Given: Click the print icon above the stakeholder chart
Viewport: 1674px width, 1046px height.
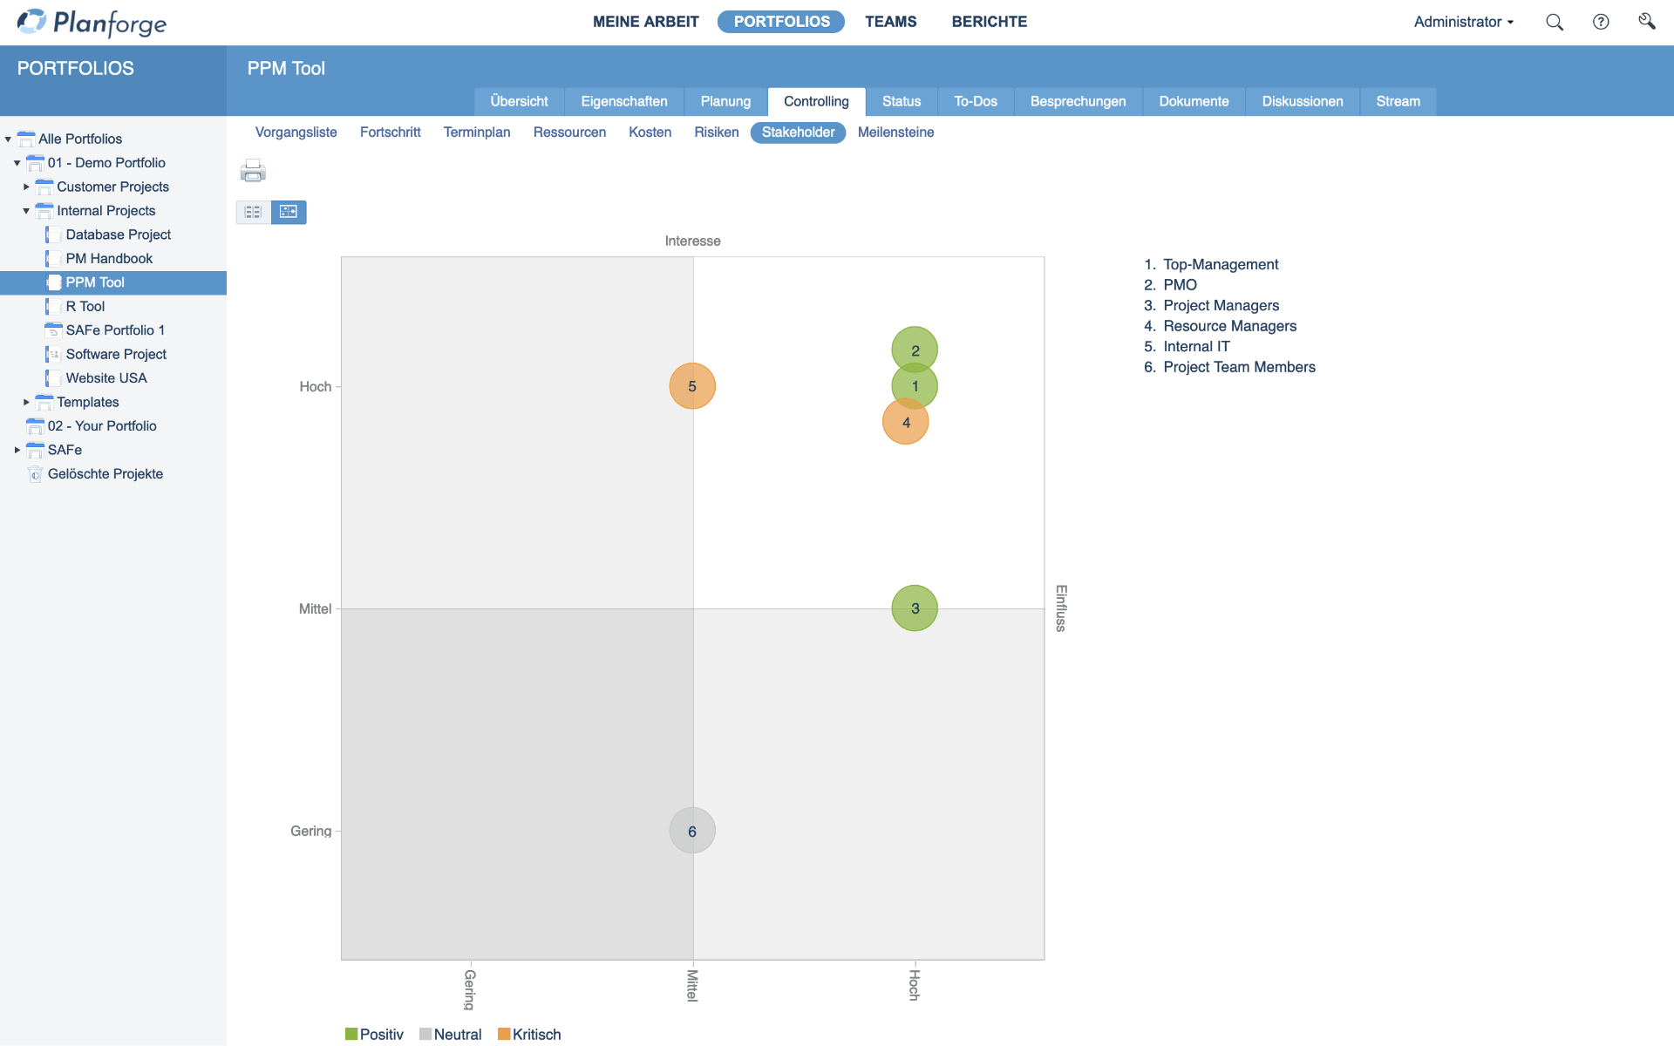Looking at the screenshot, I should tap(252, 171).
